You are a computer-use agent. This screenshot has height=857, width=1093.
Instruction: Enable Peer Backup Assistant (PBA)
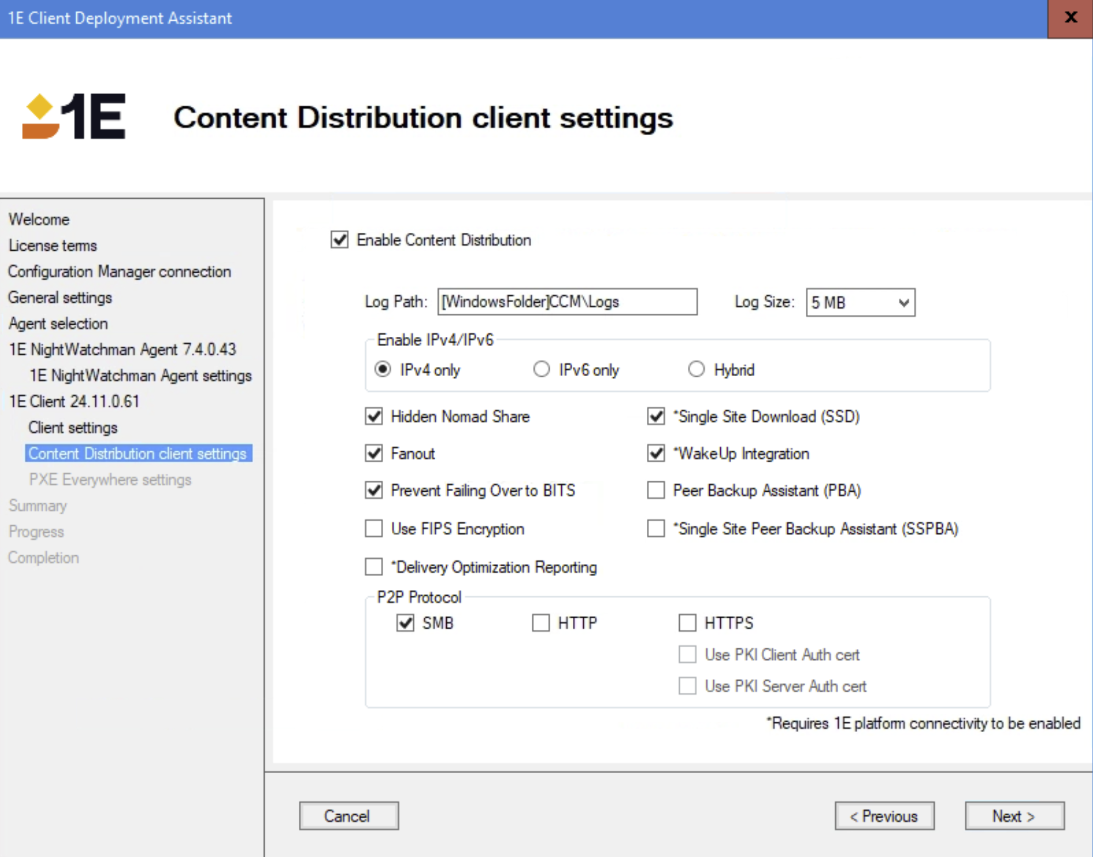[x=656, y=490]
